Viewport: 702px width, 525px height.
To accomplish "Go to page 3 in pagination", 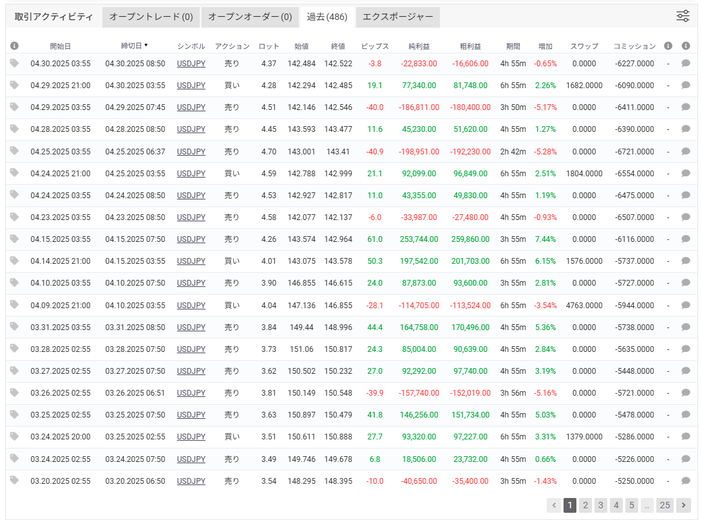I will click(x=600, y=505).
